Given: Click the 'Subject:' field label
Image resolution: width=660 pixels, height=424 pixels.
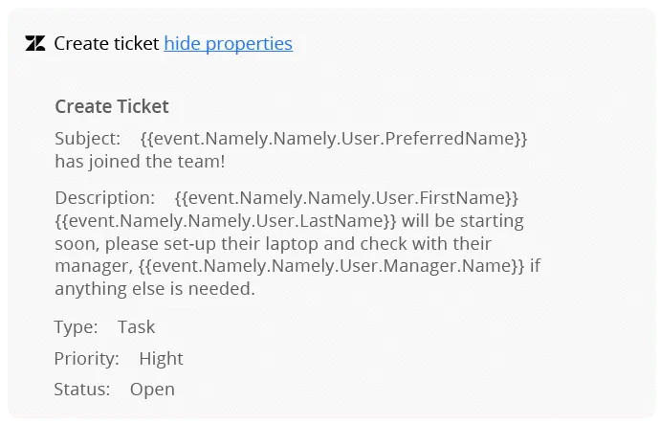Looking at the screenshot, I should [x=87, y=139].
